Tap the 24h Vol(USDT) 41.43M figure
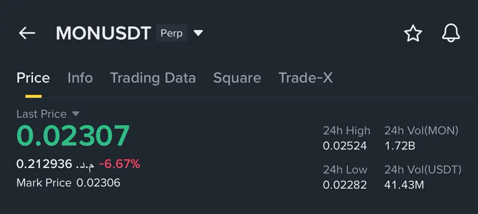 pyautogui.click(x=404, y=185)
